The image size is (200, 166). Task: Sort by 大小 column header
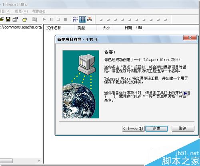coord(104,28)
